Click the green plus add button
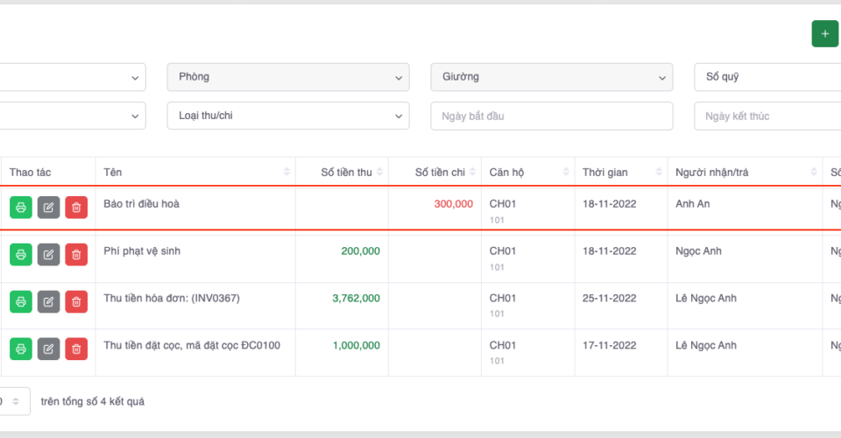The image size is (841, 438). tap(824, 34)
